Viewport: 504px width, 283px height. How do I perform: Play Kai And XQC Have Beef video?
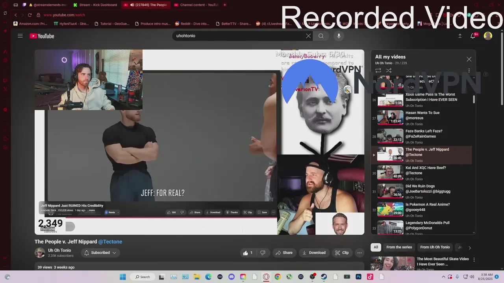(x=422, y=173)
